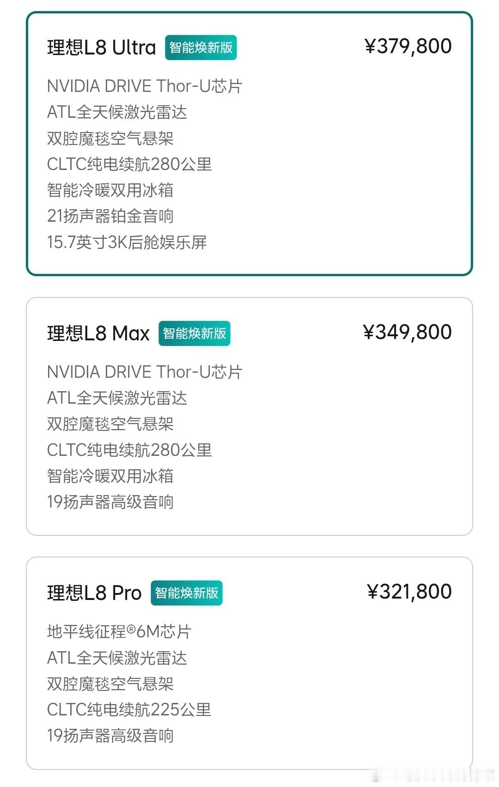Click 15.7英寸3K后舱娱乐屏 feature line
This screenshot has width=499, height=787.
127,242
